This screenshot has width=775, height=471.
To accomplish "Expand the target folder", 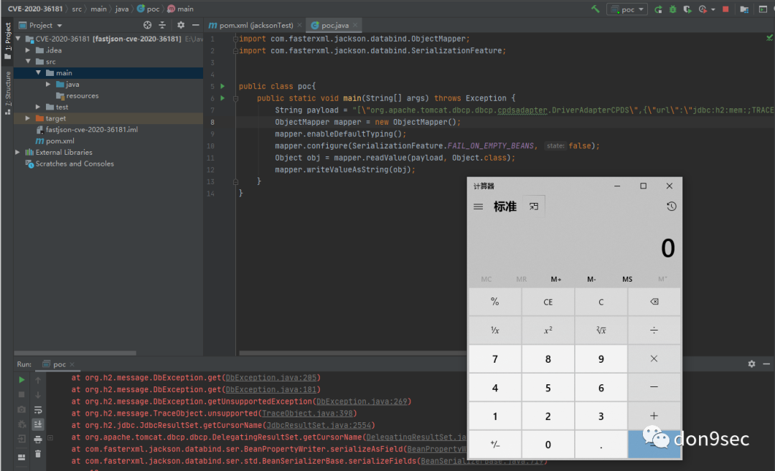I will click(x=28, y=118).
